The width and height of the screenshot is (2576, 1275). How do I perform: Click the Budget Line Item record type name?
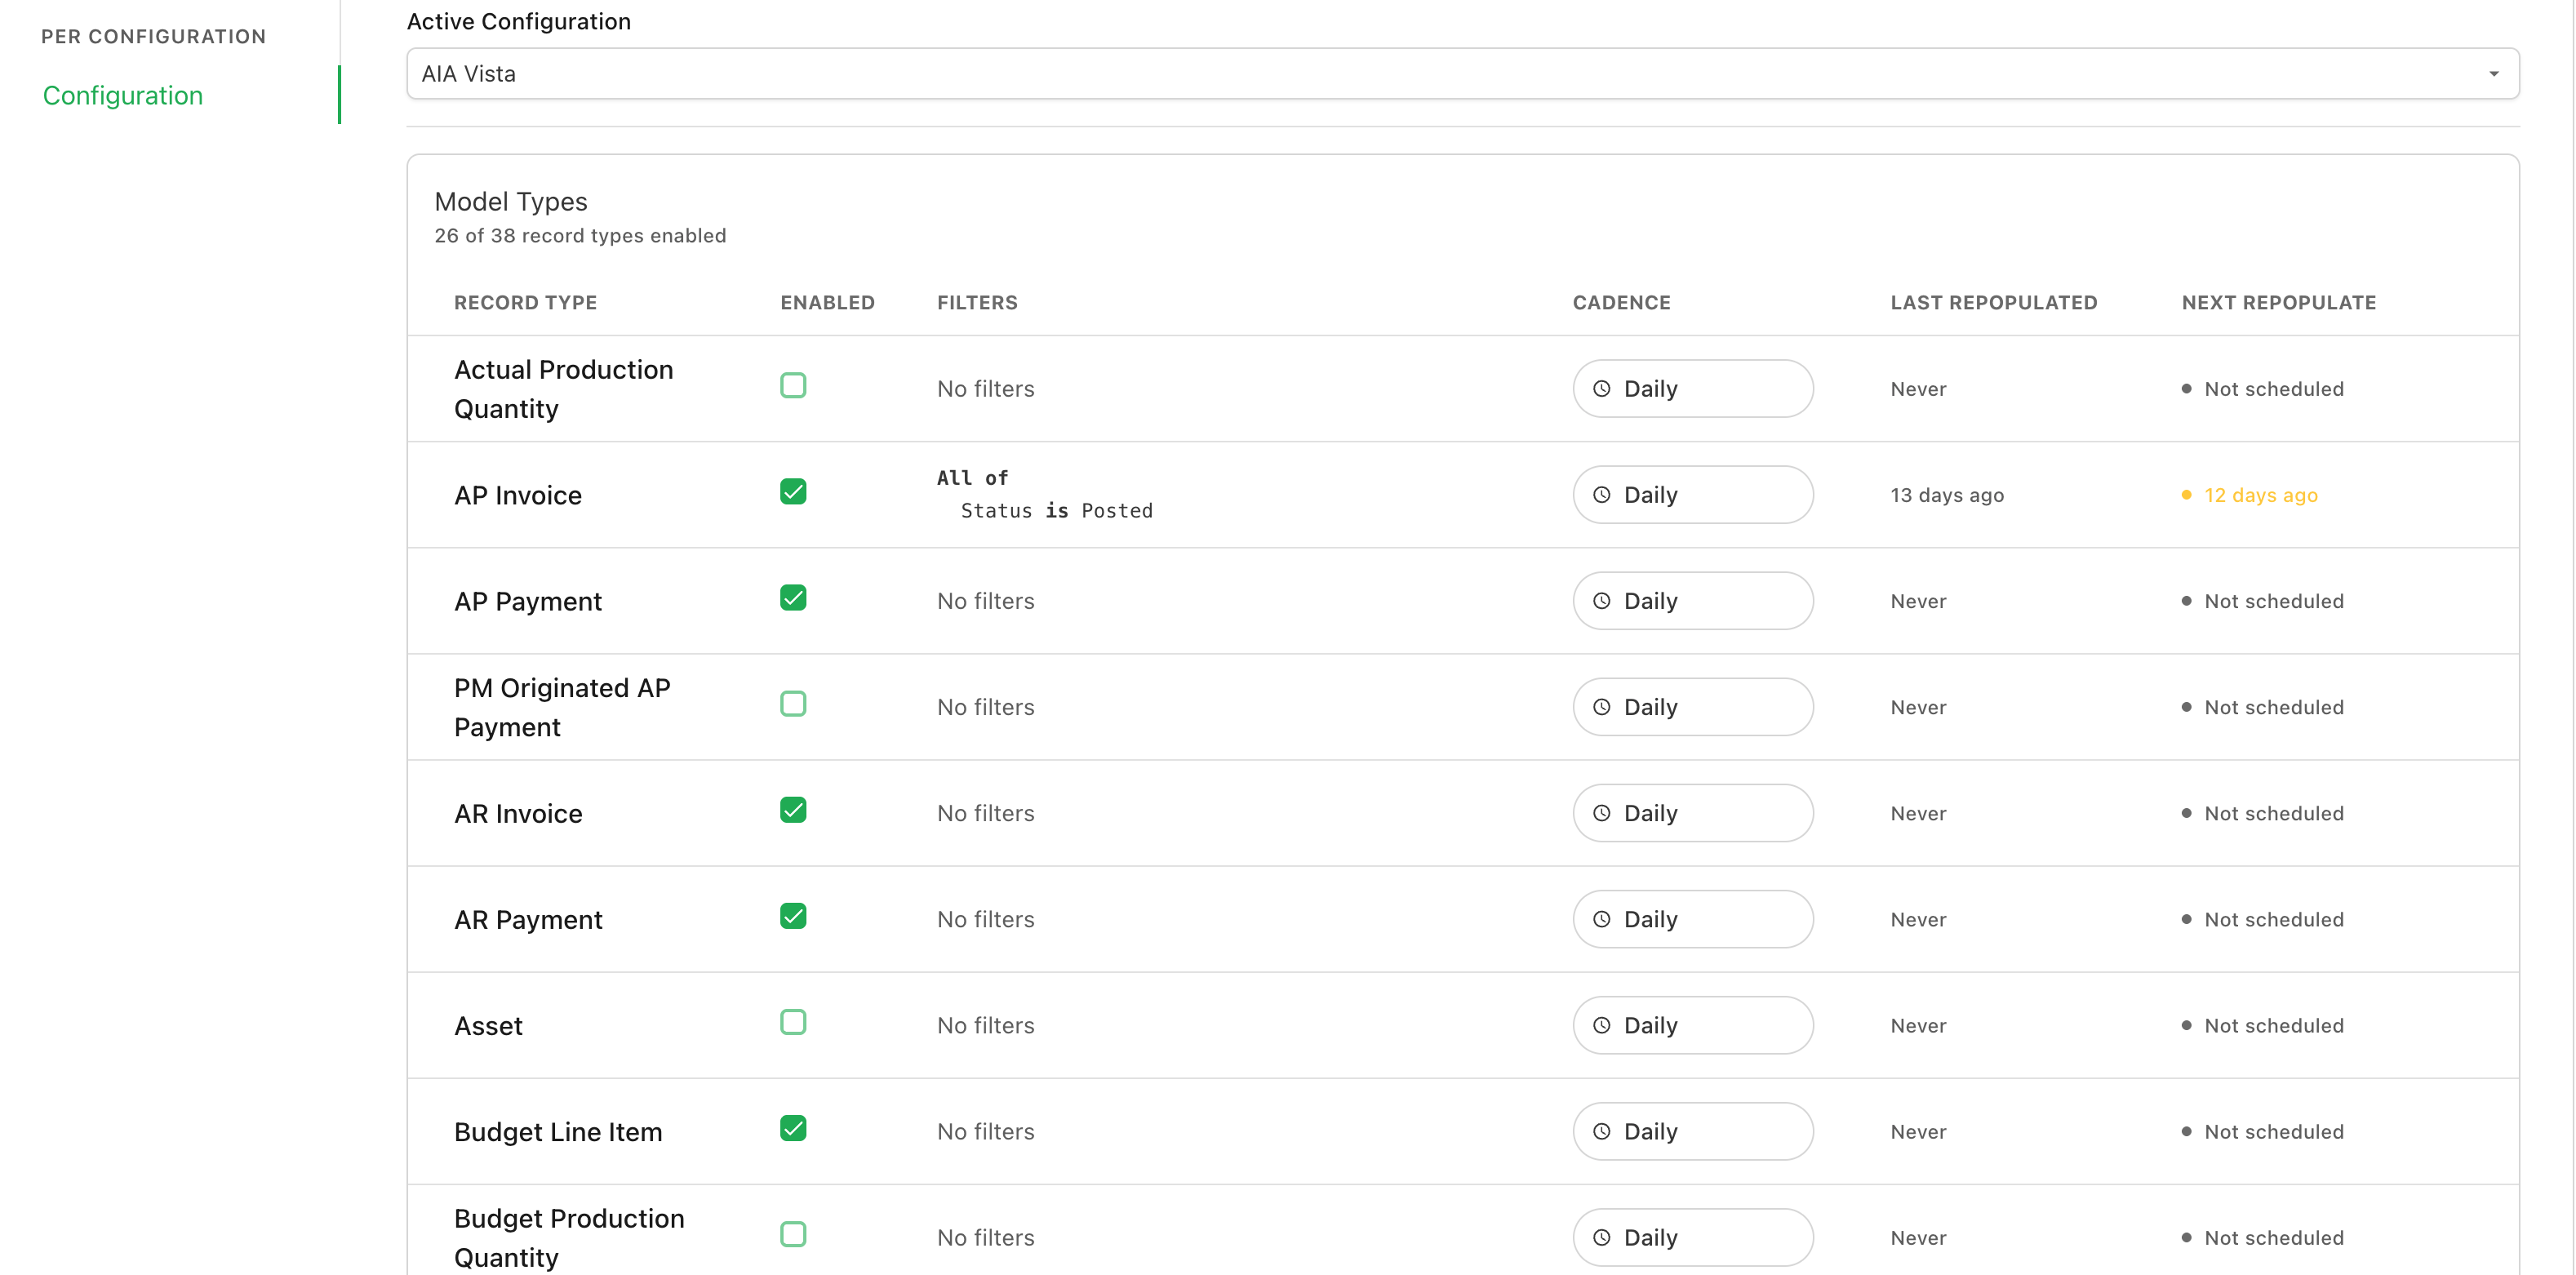point(558,1131)
